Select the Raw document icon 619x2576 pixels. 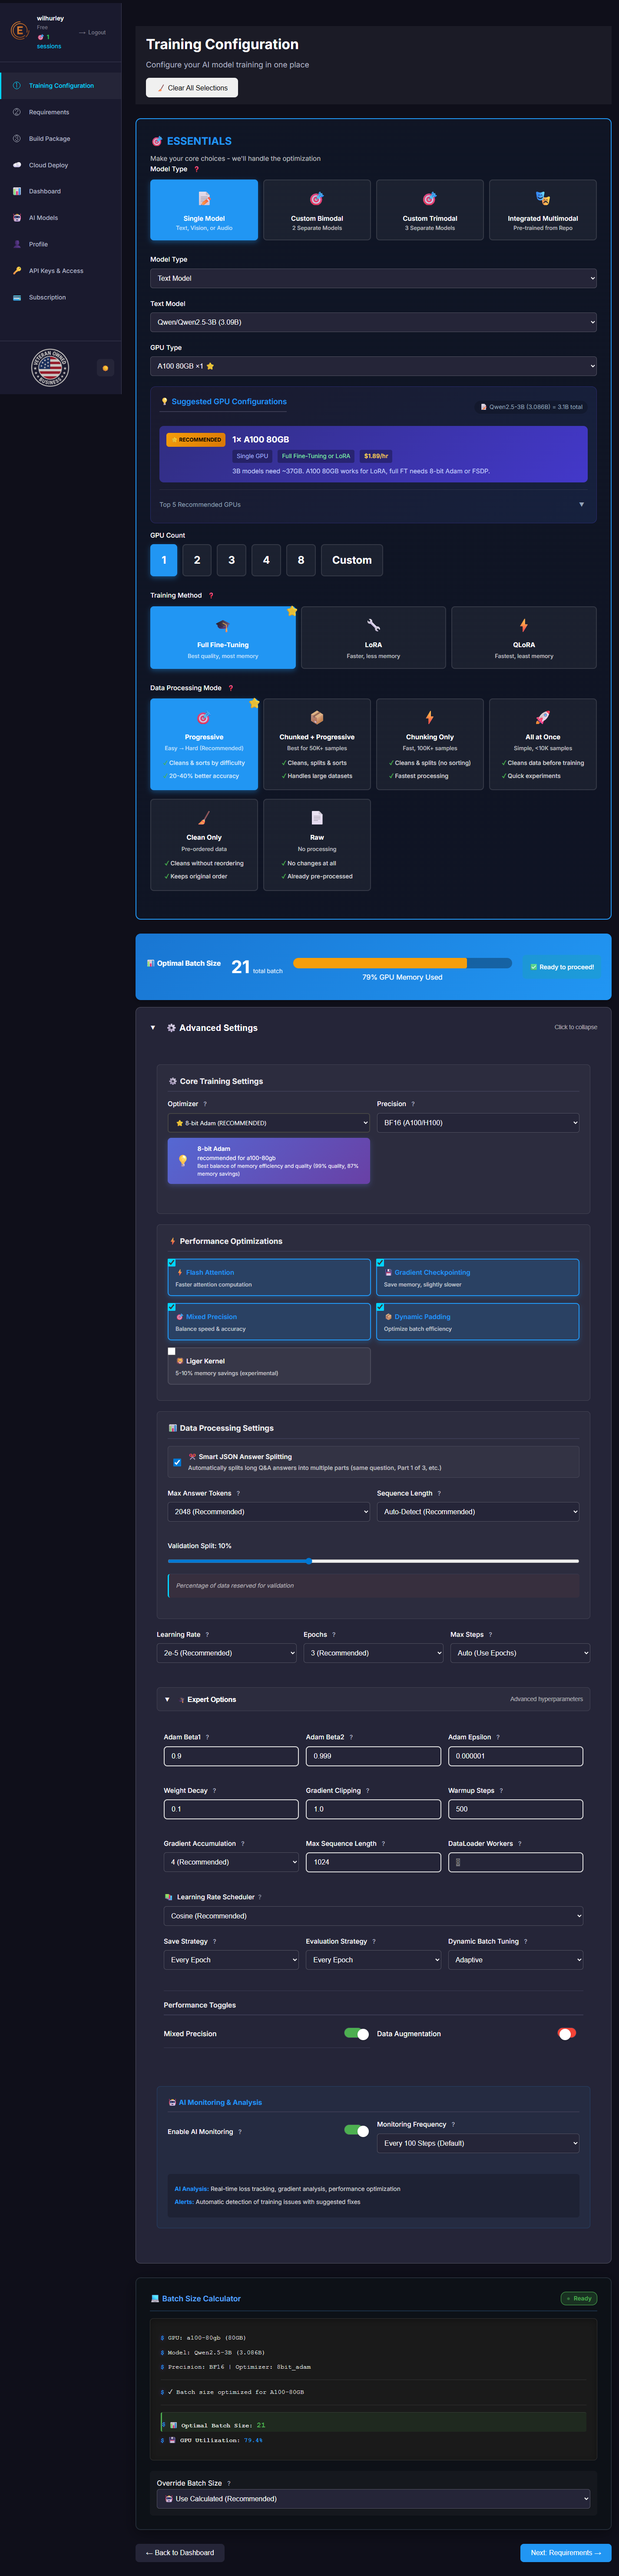pyautogui.click(x=317, y=818)
